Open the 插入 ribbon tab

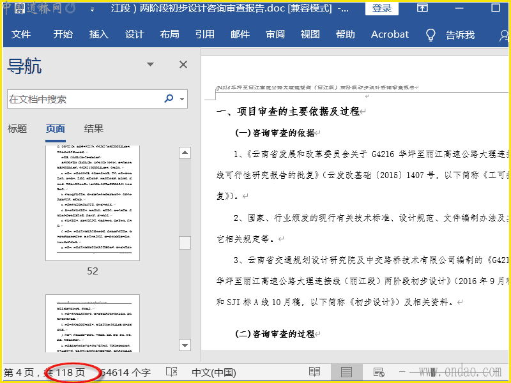pyautogui.click(x=99, y=34)
